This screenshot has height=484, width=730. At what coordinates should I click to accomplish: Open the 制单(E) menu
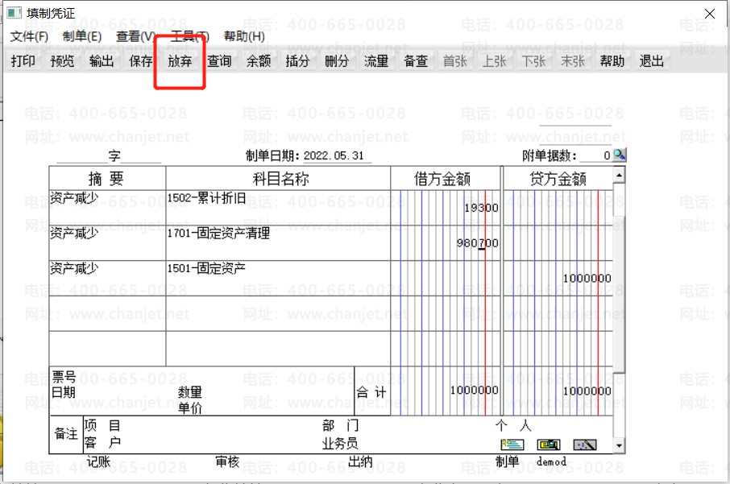pos(82,36)
